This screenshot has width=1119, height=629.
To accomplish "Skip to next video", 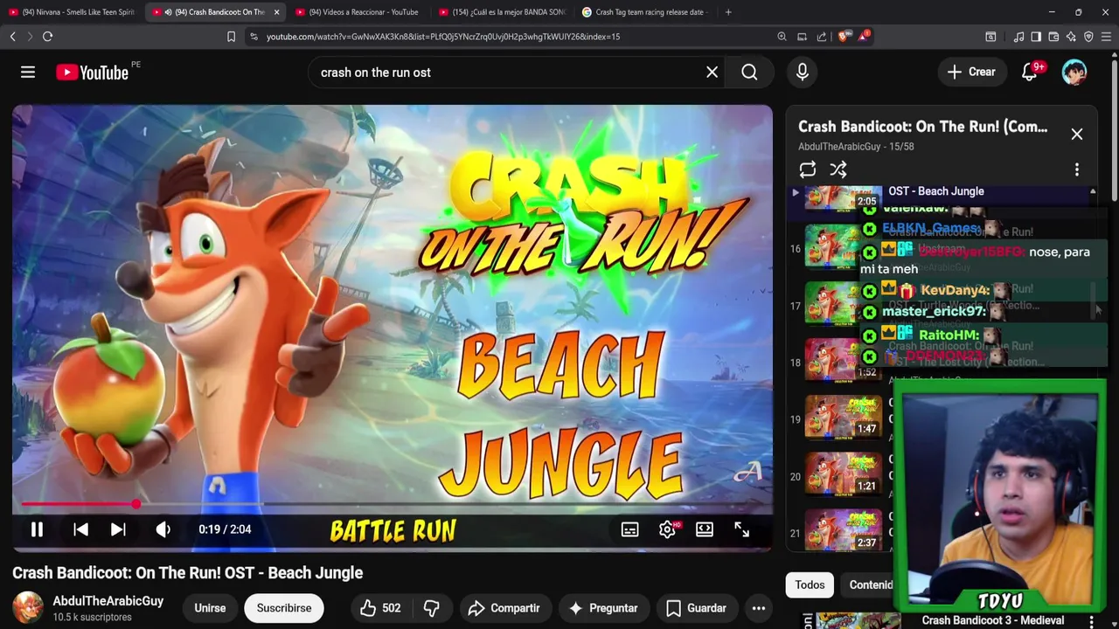I will [119, 529].
